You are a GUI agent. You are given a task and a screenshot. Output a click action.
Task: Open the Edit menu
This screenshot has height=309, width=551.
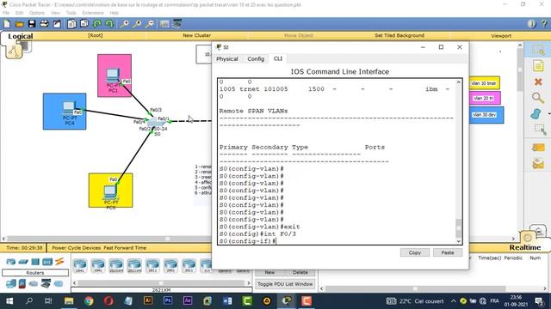[x=19, y=13]
